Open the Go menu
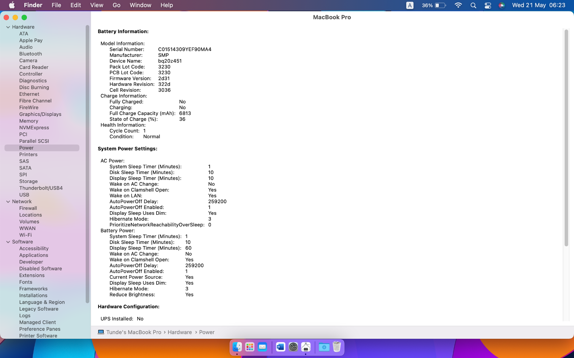This screenshot has width=574, height=358. (117, 5)
